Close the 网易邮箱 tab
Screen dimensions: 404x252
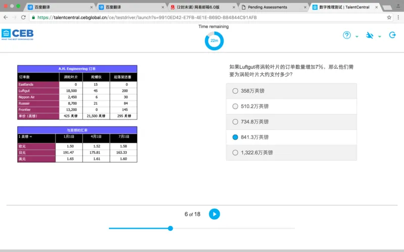(234, 7)
